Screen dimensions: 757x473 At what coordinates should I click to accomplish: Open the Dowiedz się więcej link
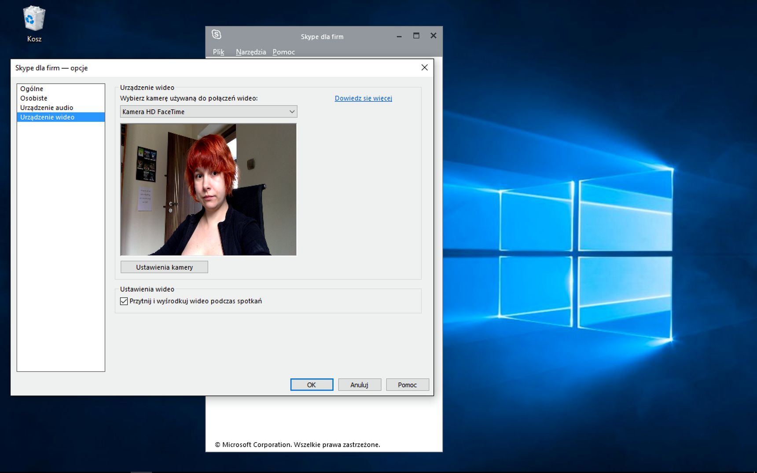tap(363, 98)
